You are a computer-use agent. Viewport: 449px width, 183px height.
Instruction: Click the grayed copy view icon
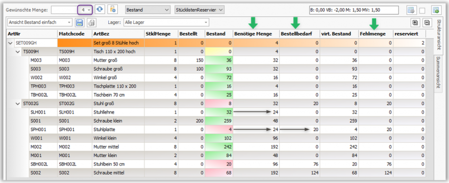[91, 22]
